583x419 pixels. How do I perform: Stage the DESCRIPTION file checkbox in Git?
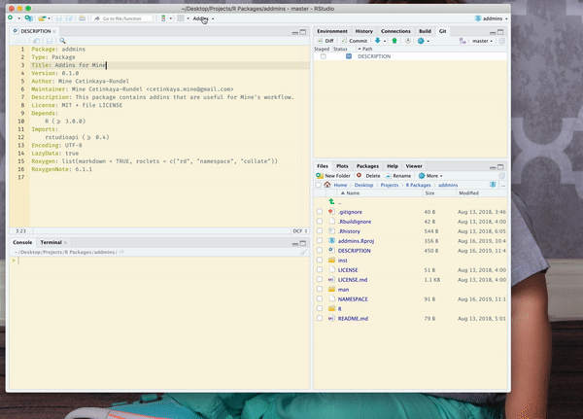coord(324,56)
